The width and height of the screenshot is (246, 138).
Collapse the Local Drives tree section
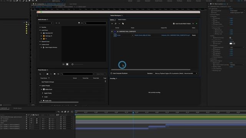tap(40, 30)
